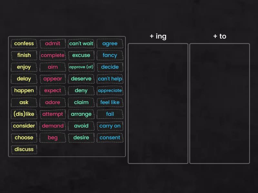Click the "deserve" word tile
This screenshot has height=193, width=258.
click(x=81, y=79)
